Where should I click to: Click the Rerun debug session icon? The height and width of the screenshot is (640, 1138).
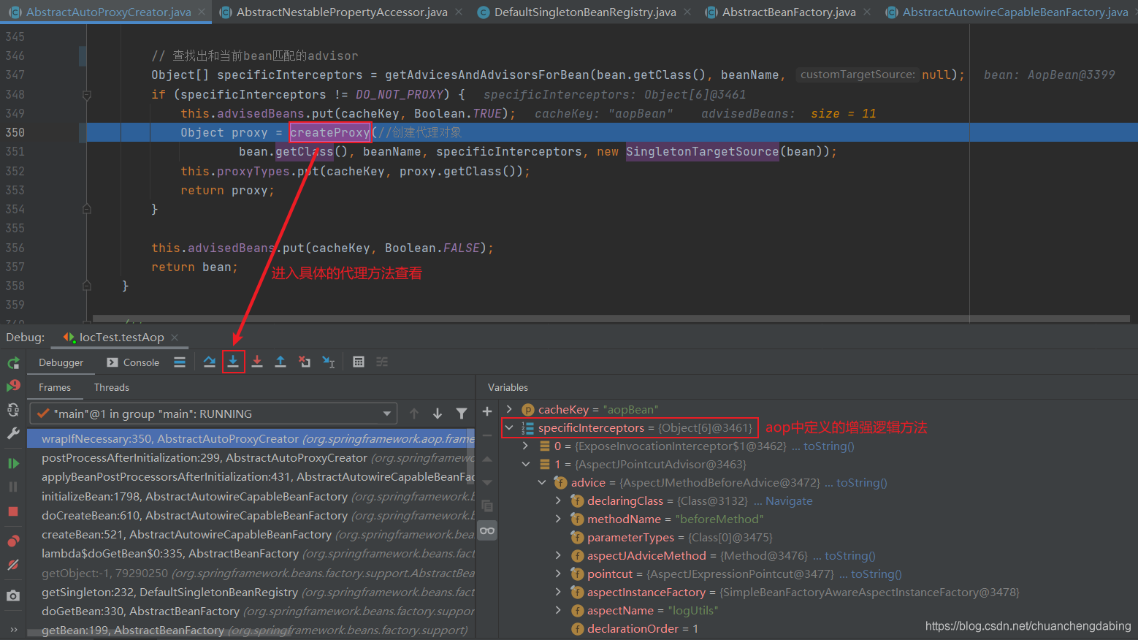[13, 362]
